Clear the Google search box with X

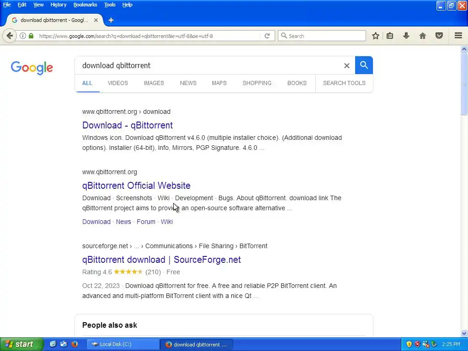[346, 65]
